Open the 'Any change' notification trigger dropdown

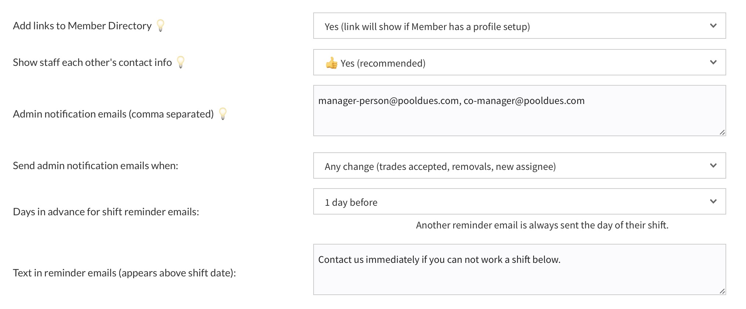coord(519,166)
